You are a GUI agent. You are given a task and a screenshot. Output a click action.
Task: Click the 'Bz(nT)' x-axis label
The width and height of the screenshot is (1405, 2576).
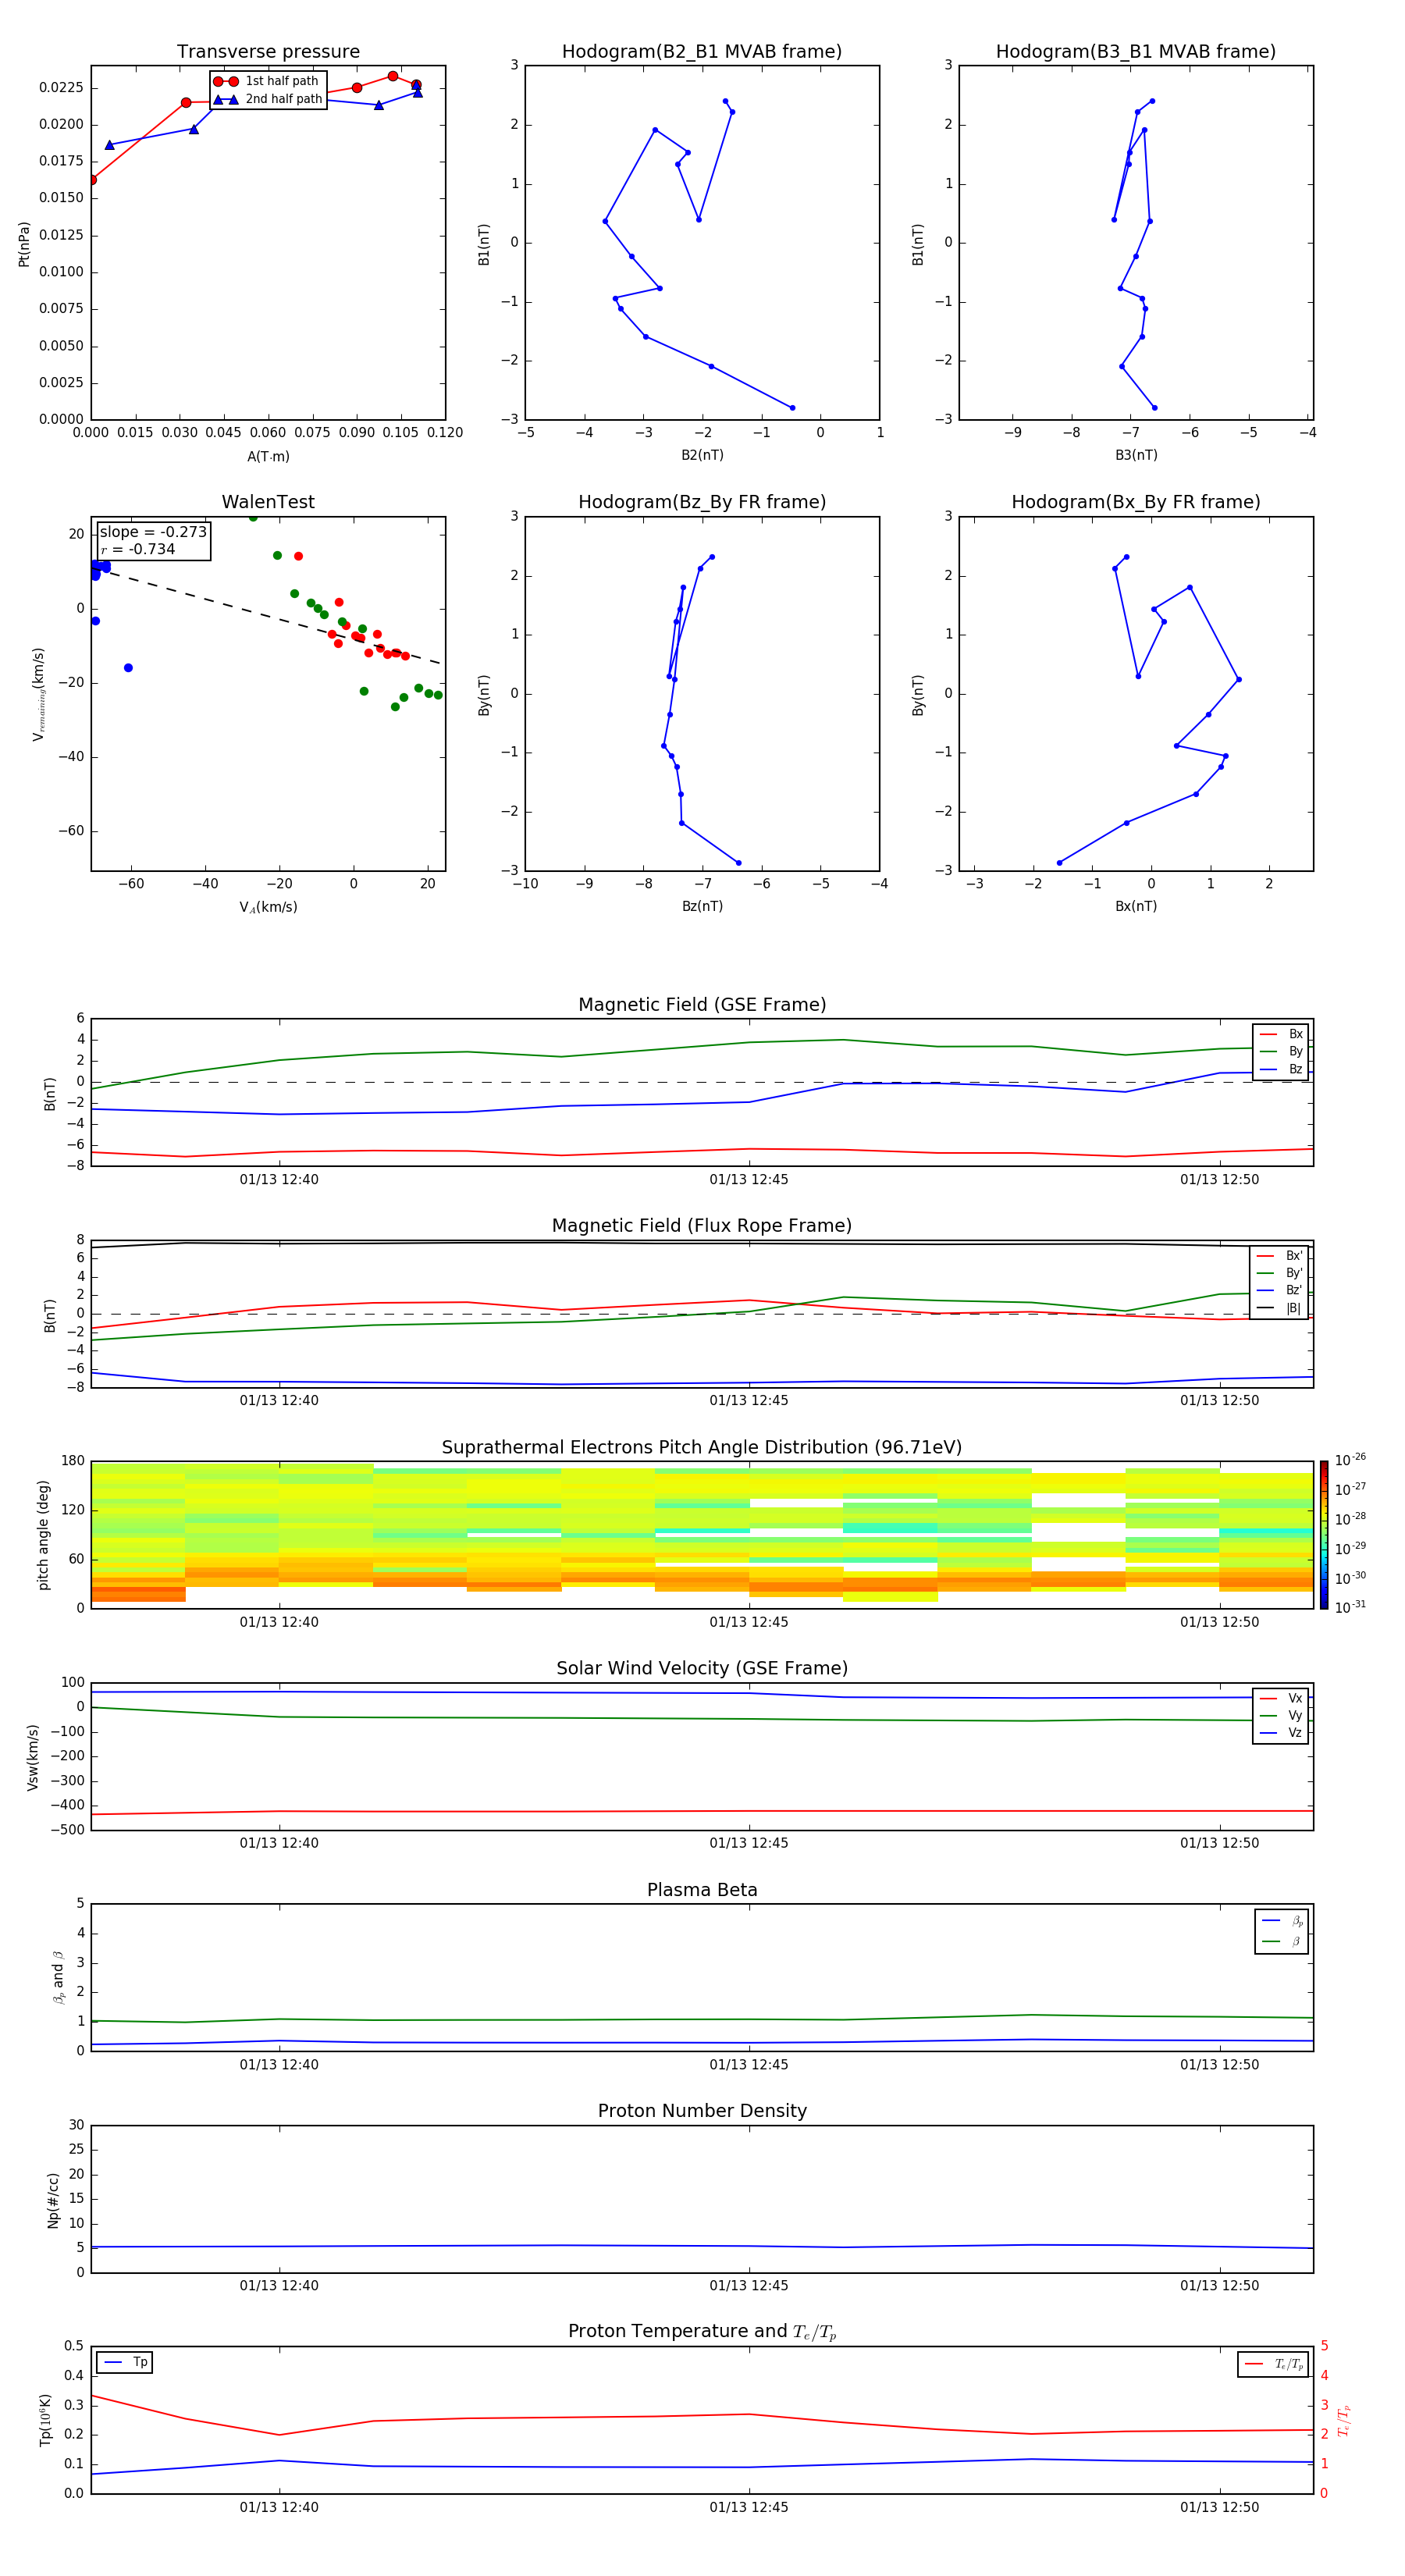pos(702,906)
